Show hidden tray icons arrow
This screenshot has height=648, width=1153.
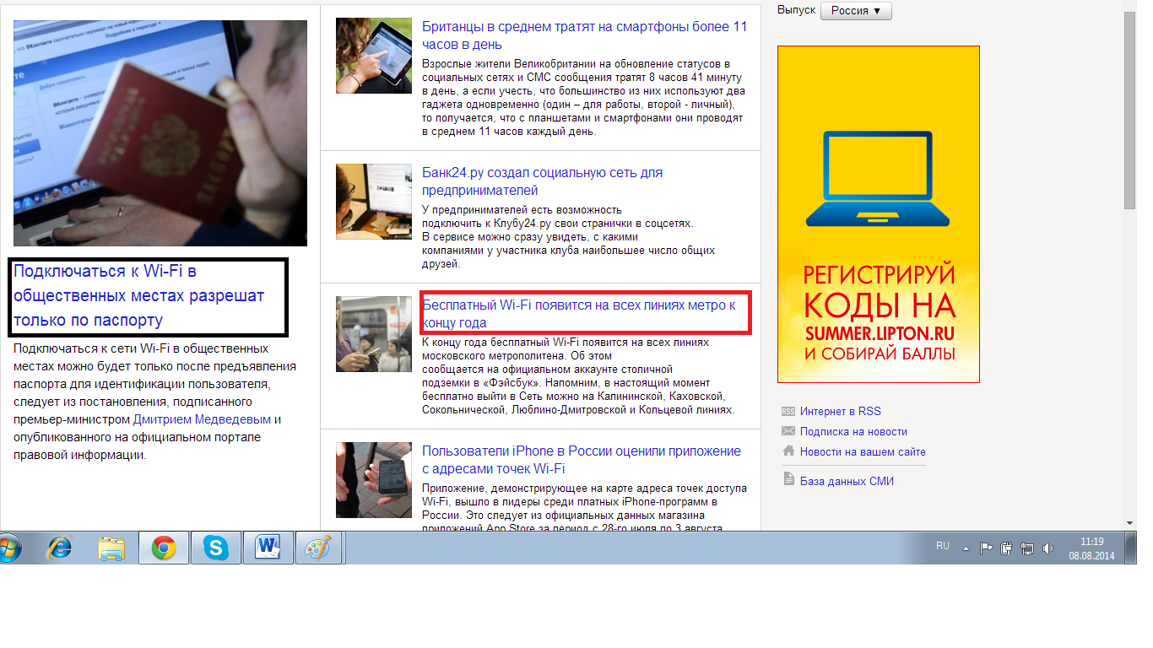(967, 548)
